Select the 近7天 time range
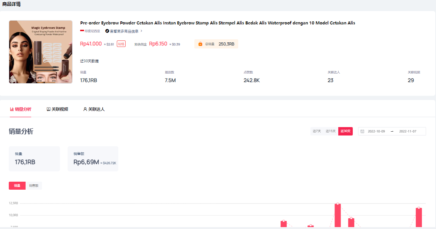Screen dimensions: 436x229 point(317,131)
